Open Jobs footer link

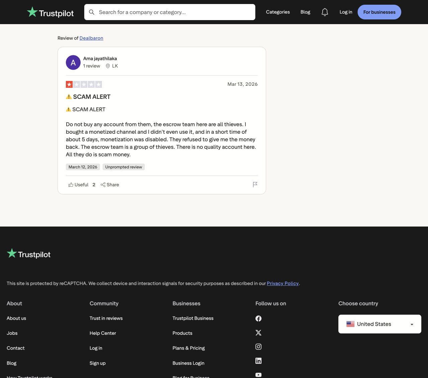[x=12, y=333]
